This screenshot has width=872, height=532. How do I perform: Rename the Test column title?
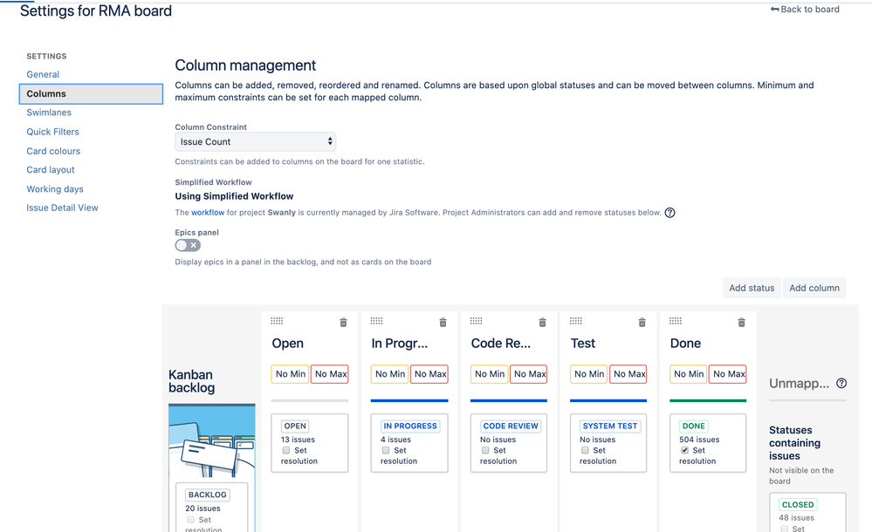pyautogui.click(x=583, y=344)
